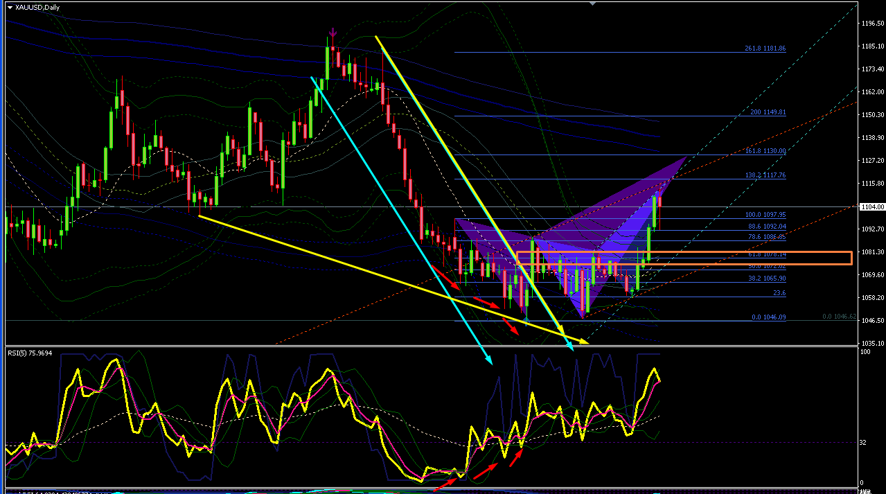Image resolution: width=886 pixels, height=494 pixels.
Task: Click the 200 1149.81 Fibonacci level label
Action: tap(768, 112)
